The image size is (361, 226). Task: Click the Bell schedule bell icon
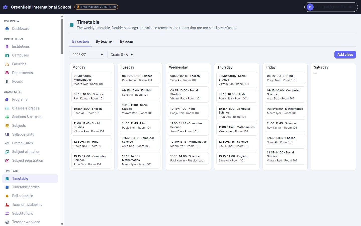click(x=7, y=196)
